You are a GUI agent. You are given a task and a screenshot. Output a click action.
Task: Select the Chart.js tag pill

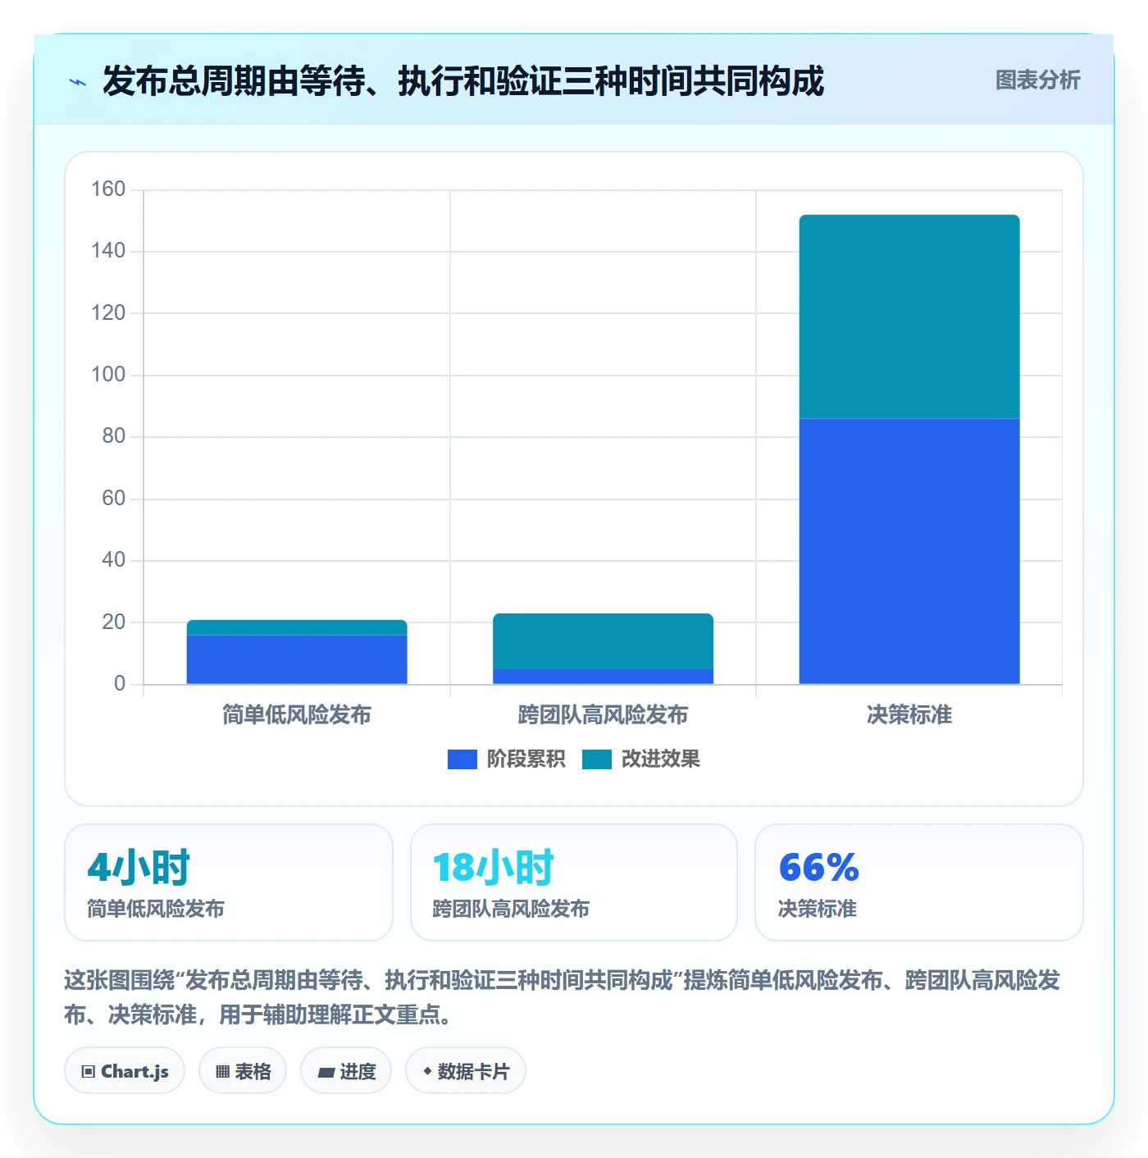125,1070
